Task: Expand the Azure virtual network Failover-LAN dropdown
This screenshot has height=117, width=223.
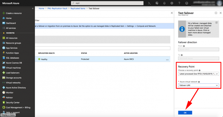Action: [x=199, y=85]
